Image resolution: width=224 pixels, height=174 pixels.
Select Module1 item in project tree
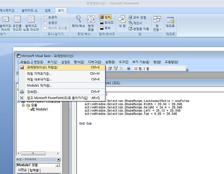point(42,109)
